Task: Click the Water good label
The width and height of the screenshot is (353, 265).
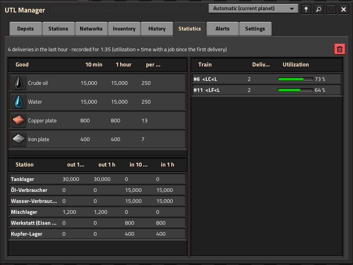Action: click(x=35, y=102)
